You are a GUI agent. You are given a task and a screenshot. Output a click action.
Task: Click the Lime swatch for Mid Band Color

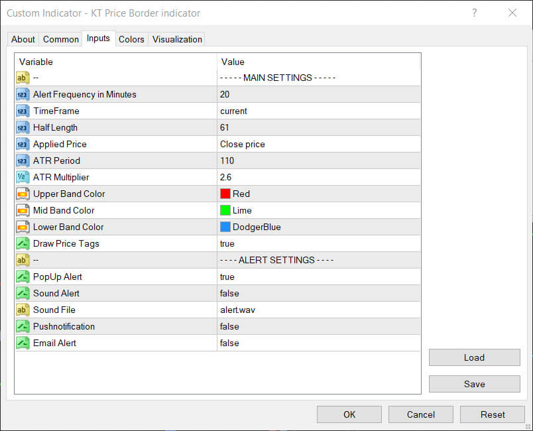(225, 210)
